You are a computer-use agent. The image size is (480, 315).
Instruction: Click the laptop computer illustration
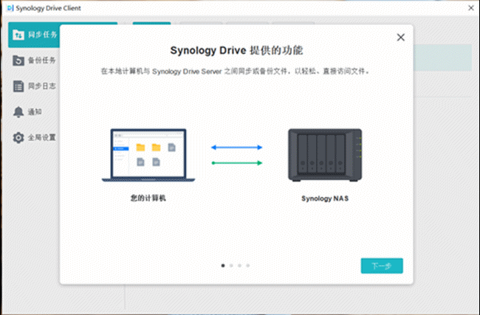tap(148, 155)
